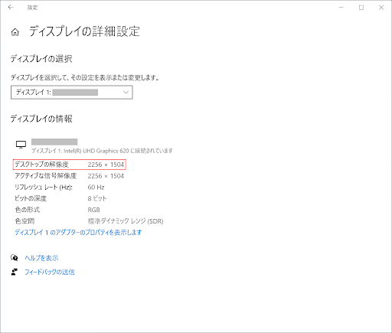Screen dimensions: 392x333
Task: Close the 設定 window
Action: (x=381, y=8)
